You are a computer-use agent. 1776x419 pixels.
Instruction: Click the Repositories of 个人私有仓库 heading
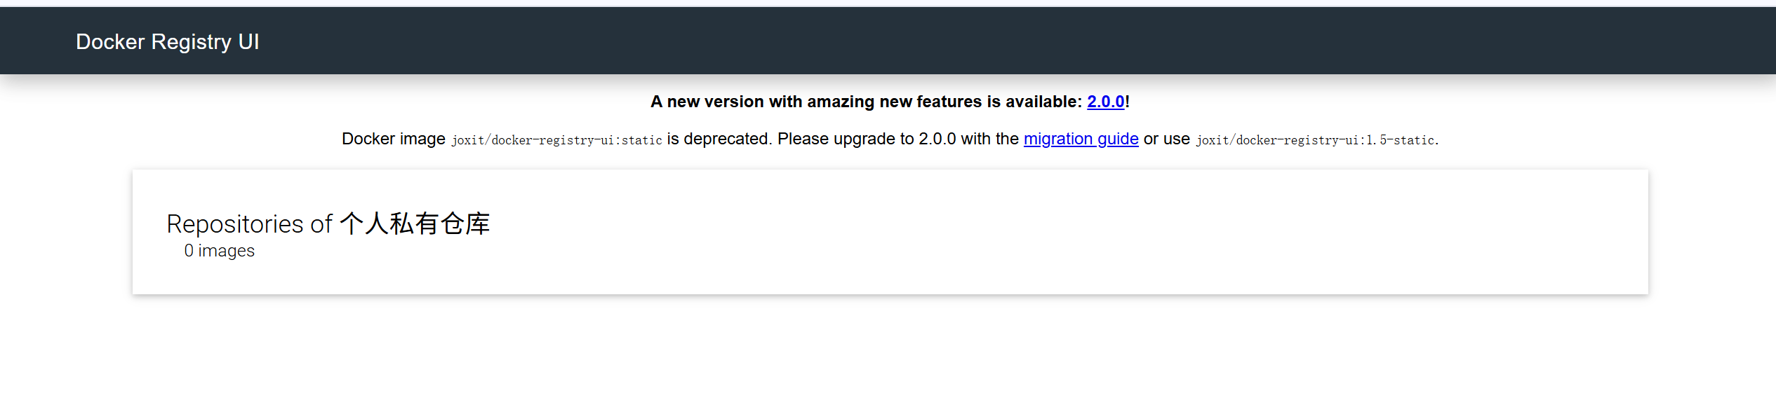coord(328,224)
